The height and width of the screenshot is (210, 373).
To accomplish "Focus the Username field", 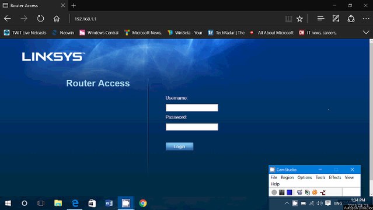I will click(191, 107).
